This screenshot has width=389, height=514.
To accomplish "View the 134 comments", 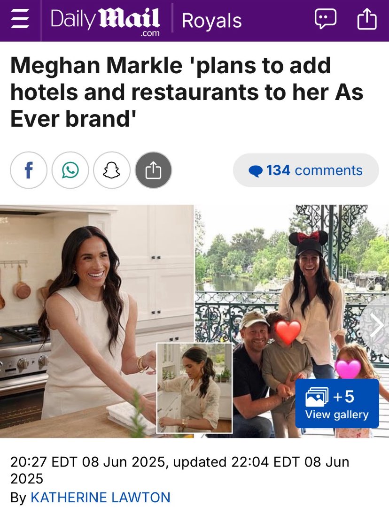I will coord(306,170).
